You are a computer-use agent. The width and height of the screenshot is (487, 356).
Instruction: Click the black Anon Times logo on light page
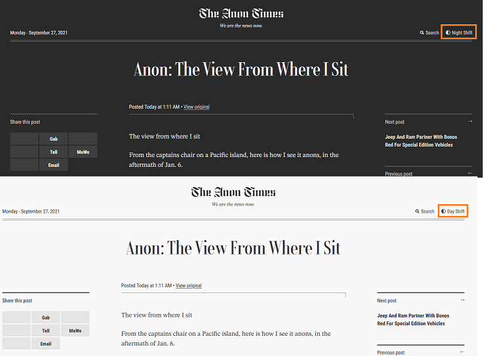coord(233,192)
